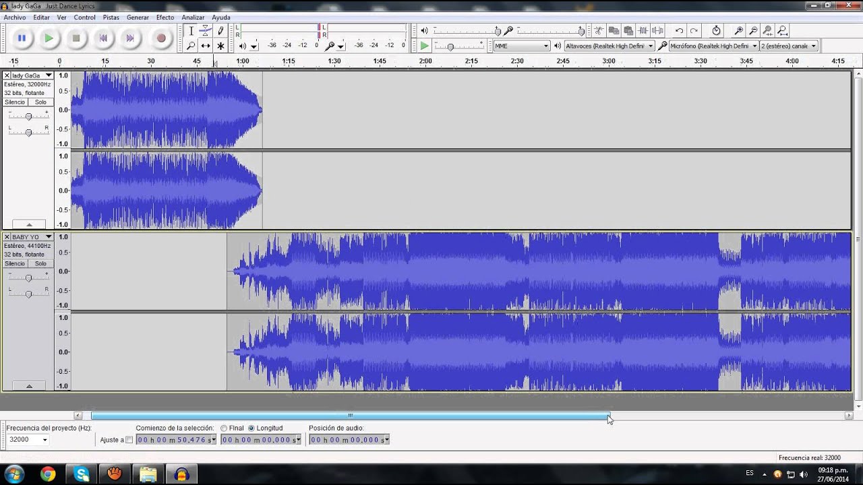Open the Pistas menu
The height and width of the screenshot is (485, 863).
click(111, 18)
